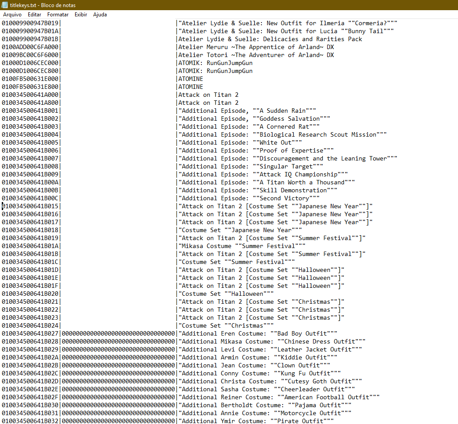The width and height of the screenshot is (458, 424).
Task: Click the text Delicacies and Rarities Pack
Action: point(313,39)
